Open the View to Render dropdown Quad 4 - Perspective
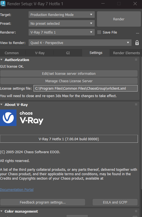Screen dimensions: 142x217 [x=80, y=43]
